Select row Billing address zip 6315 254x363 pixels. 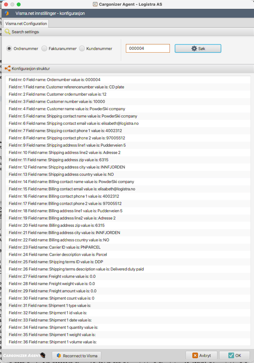coord(128,226)
